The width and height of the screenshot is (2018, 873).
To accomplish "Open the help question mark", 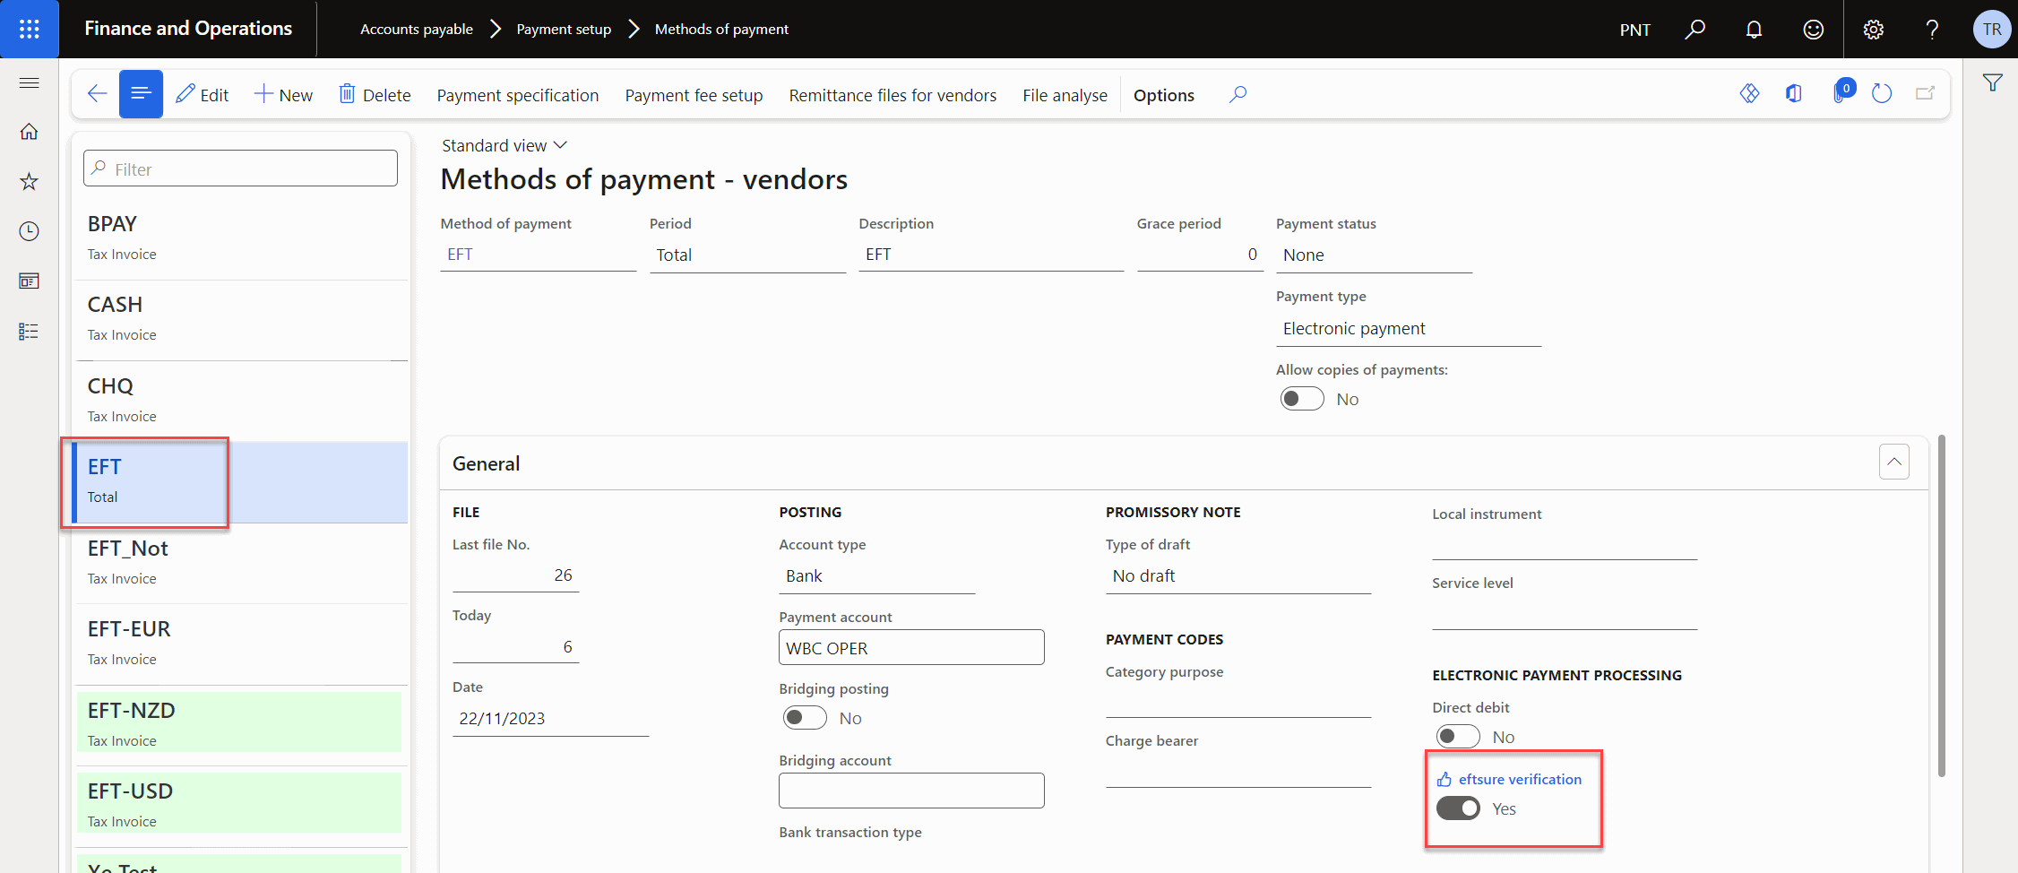I will (x=1932, y=29).
